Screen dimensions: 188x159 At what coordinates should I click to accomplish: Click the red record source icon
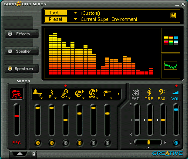16,94
